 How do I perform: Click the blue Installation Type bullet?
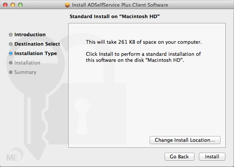tap(11, 54)
